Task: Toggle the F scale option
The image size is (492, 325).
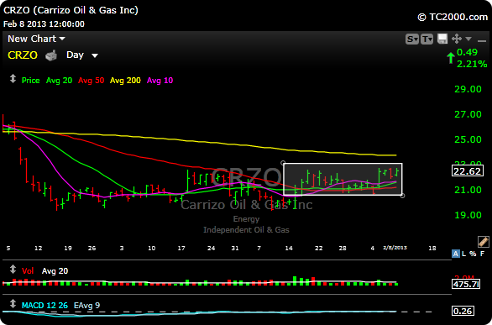Action: 482,254
